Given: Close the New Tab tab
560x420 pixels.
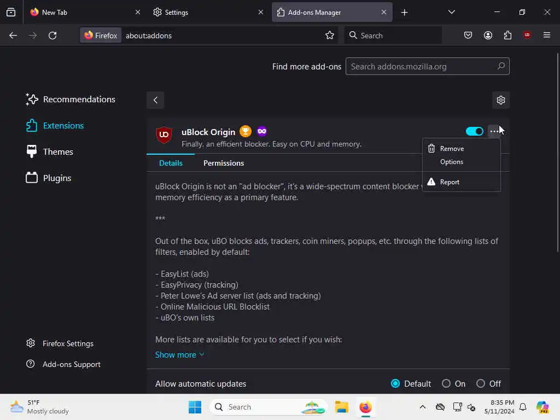Looking at the screenshot, I should pyautogui.click(x=138, y=12).
